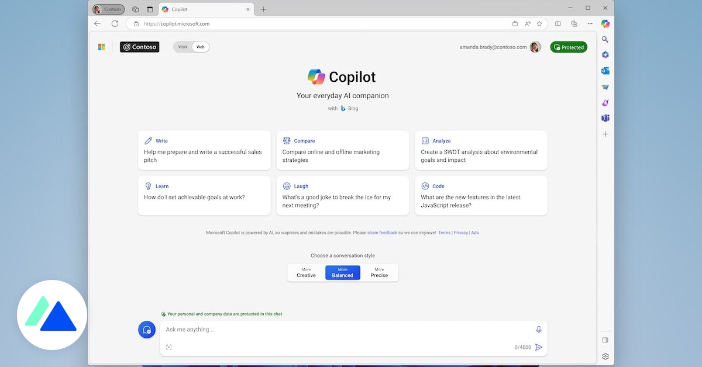Open the user avatar next to the email
This screenshot has height=367, width=702.
[535, 47]
